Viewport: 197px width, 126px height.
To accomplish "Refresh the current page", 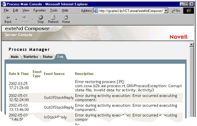I will click(x=53, y=19).
